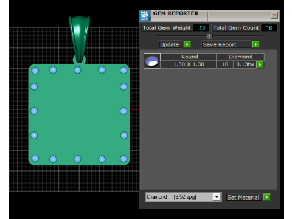Click the 1.30 X 1.30 size cell
The height and width of the screenshot is (219, 292).
point(189,64)
